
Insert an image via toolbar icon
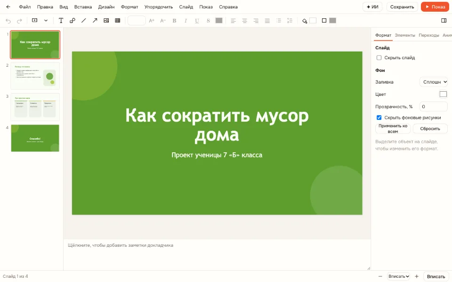pos(106,20)
